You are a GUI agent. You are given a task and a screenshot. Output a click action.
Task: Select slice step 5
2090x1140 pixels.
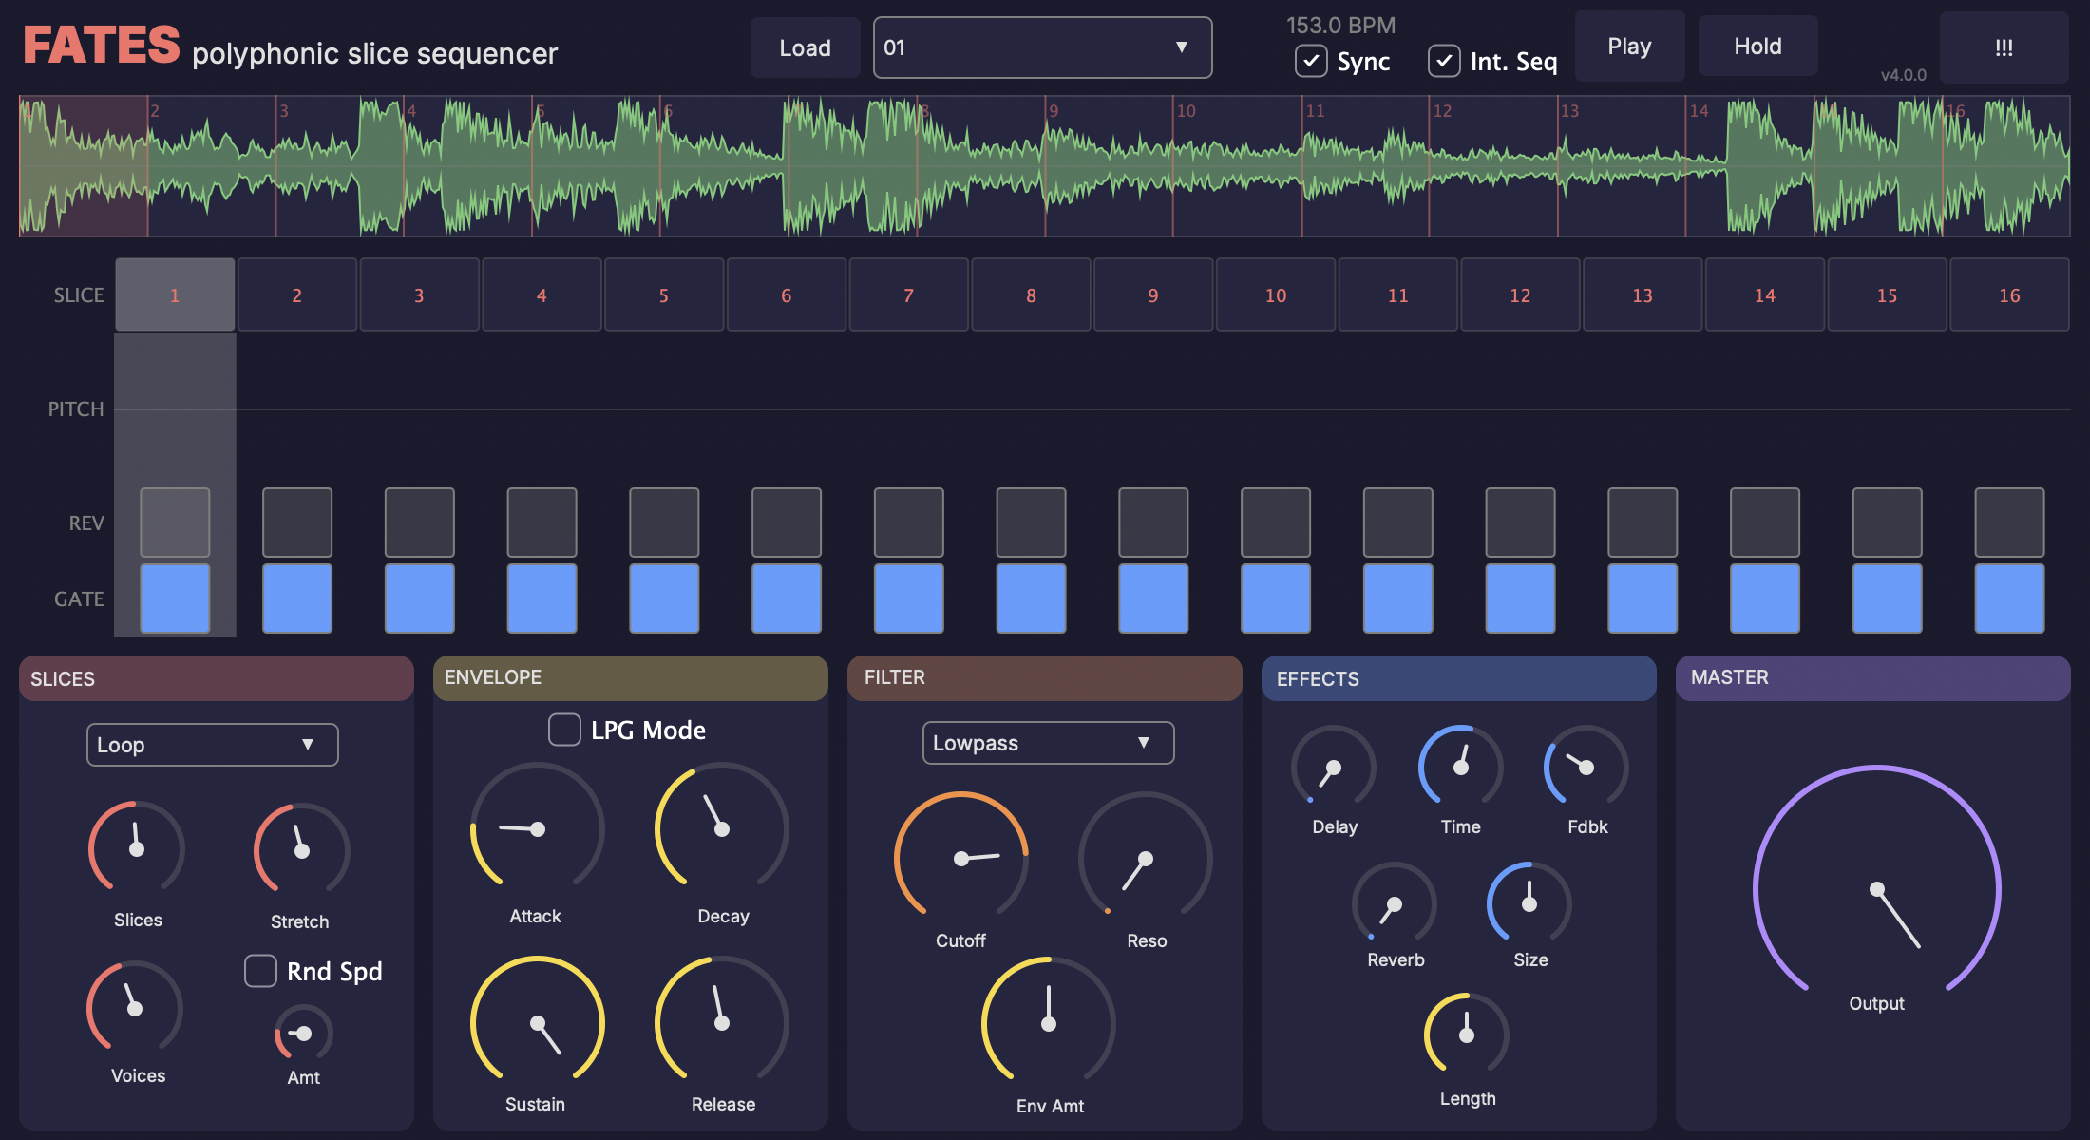click(x=663, y=295)
